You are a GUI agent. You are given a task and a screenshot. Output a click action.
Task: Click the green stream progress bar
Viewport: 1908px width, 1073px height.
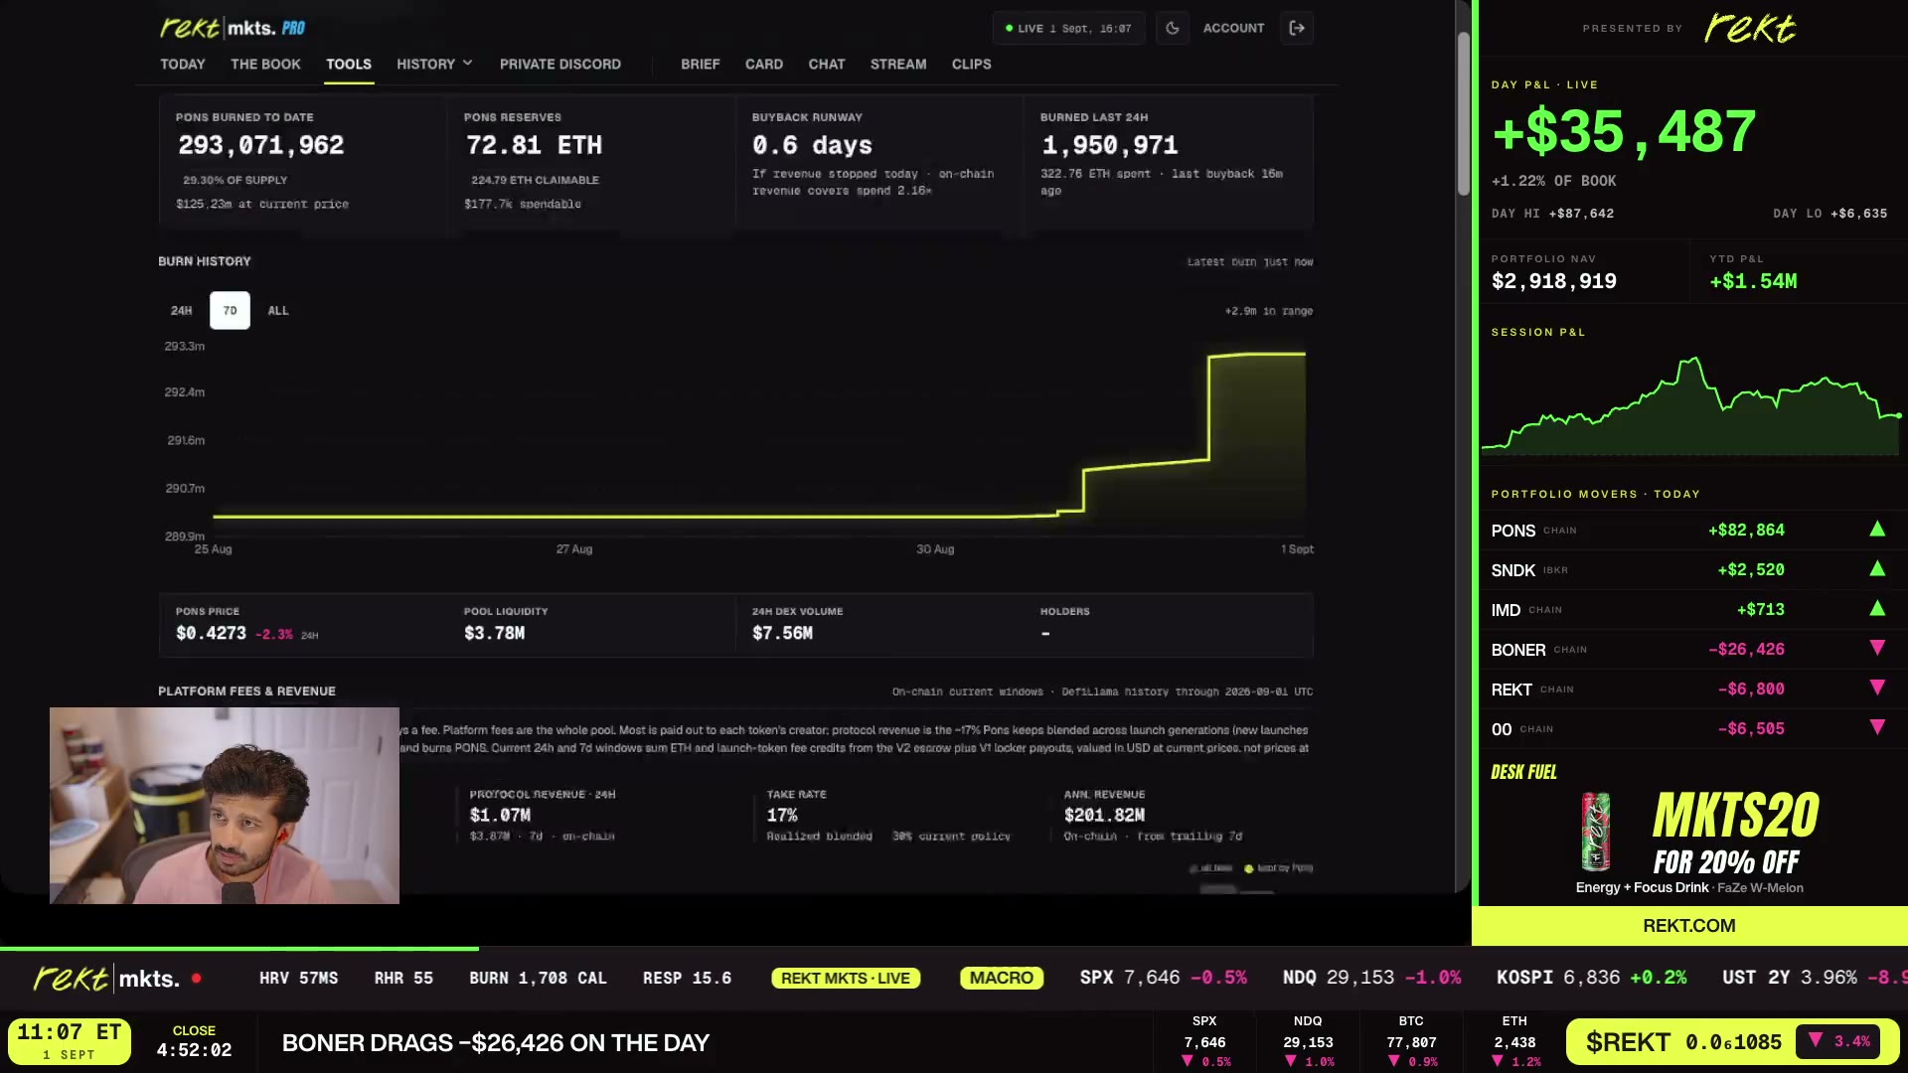pyautogui.click(x=239, y=949)
